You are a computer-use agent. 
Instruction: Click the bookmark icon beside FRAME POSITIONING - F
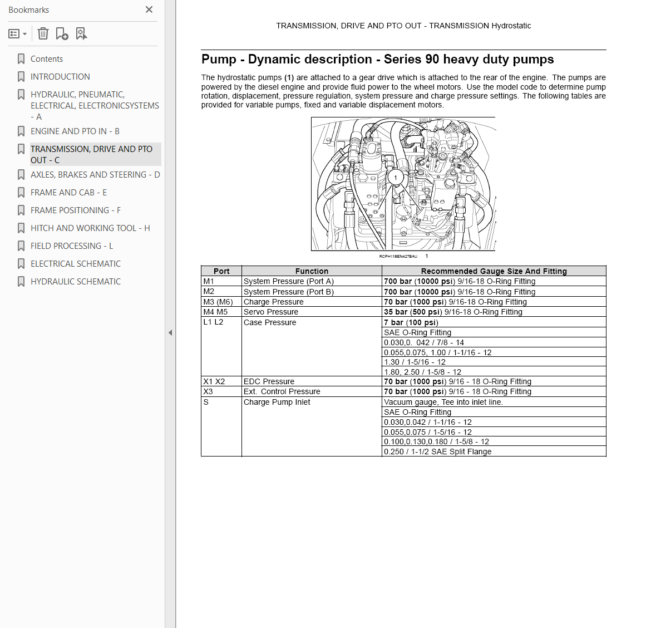point(21,210)
